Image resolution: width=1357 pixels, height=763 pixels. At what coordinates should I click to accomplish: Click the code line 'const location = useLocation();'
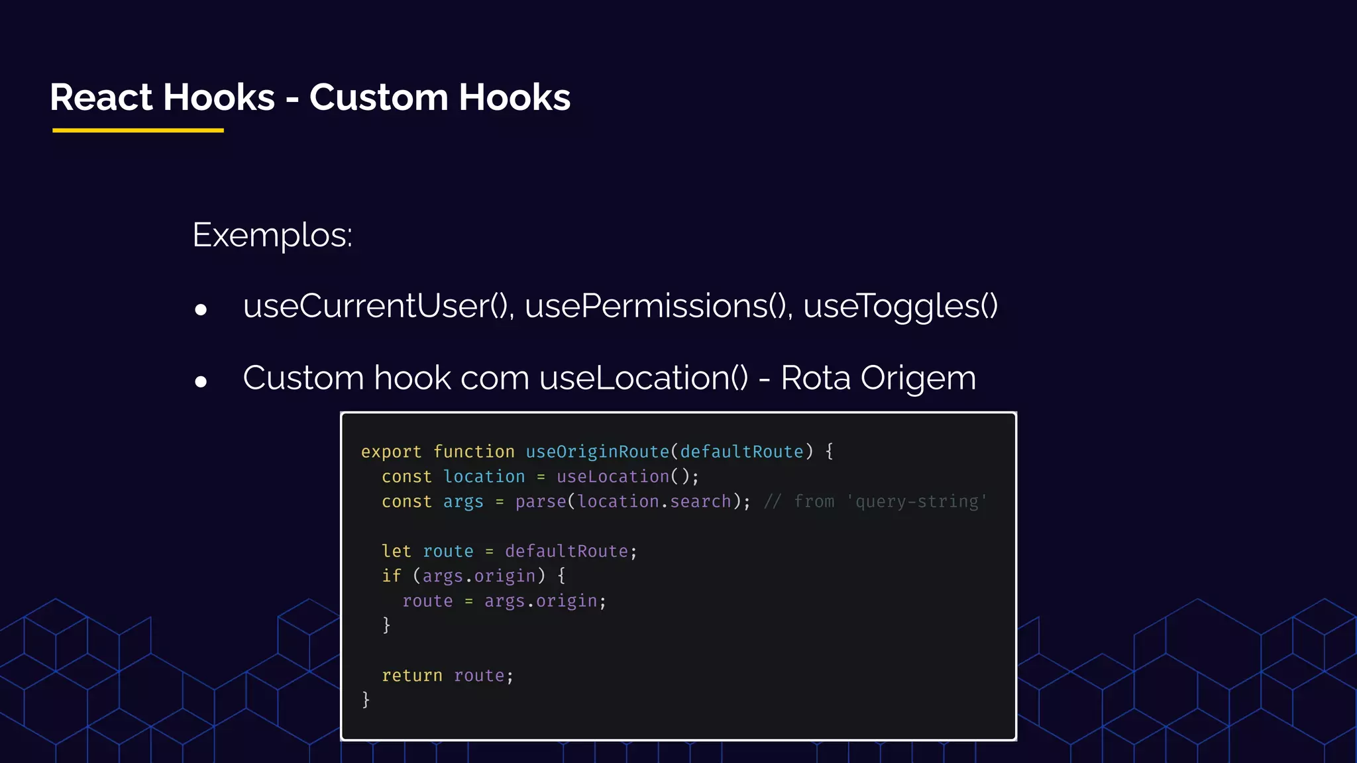(x=540, y=477)
